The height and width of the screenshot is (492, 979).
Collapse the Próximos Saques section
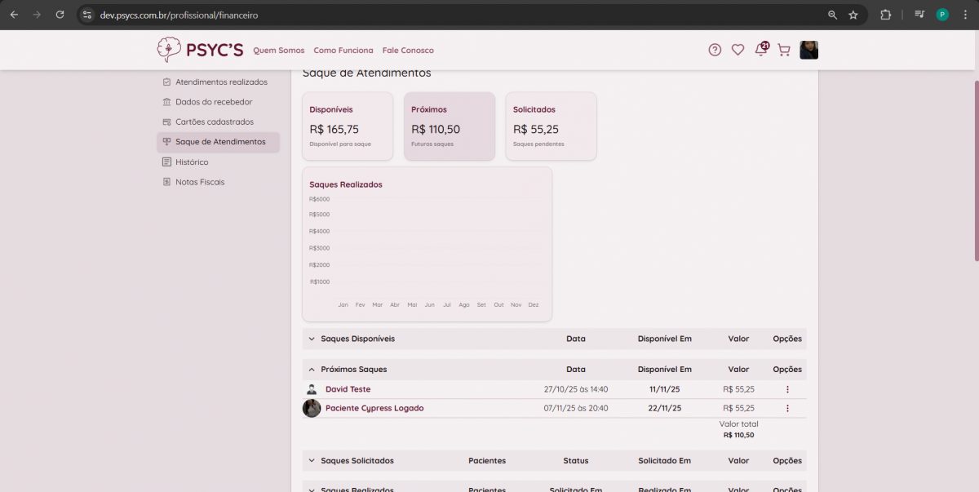[312, 370]
